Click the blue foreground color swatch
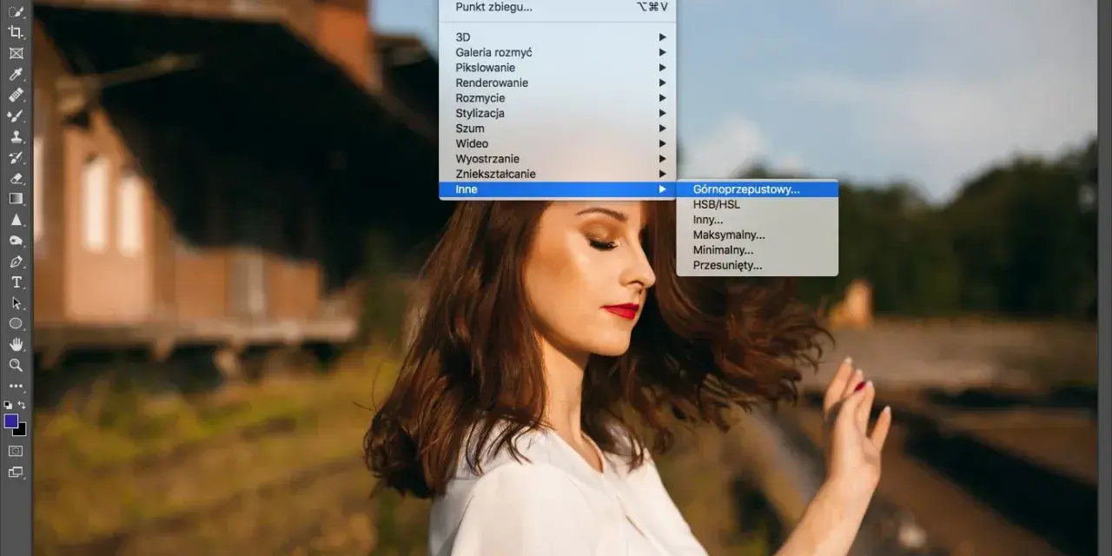 point(10,420)
